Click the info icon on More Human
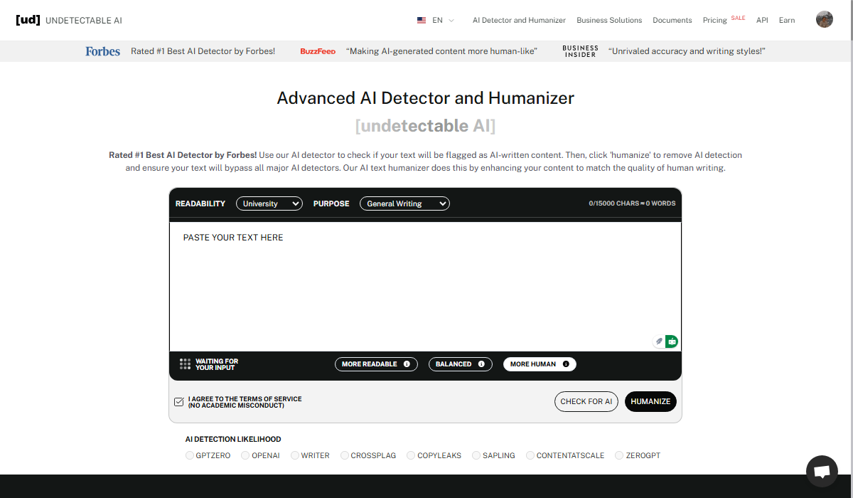853x498 pixels. pos(566,364)
